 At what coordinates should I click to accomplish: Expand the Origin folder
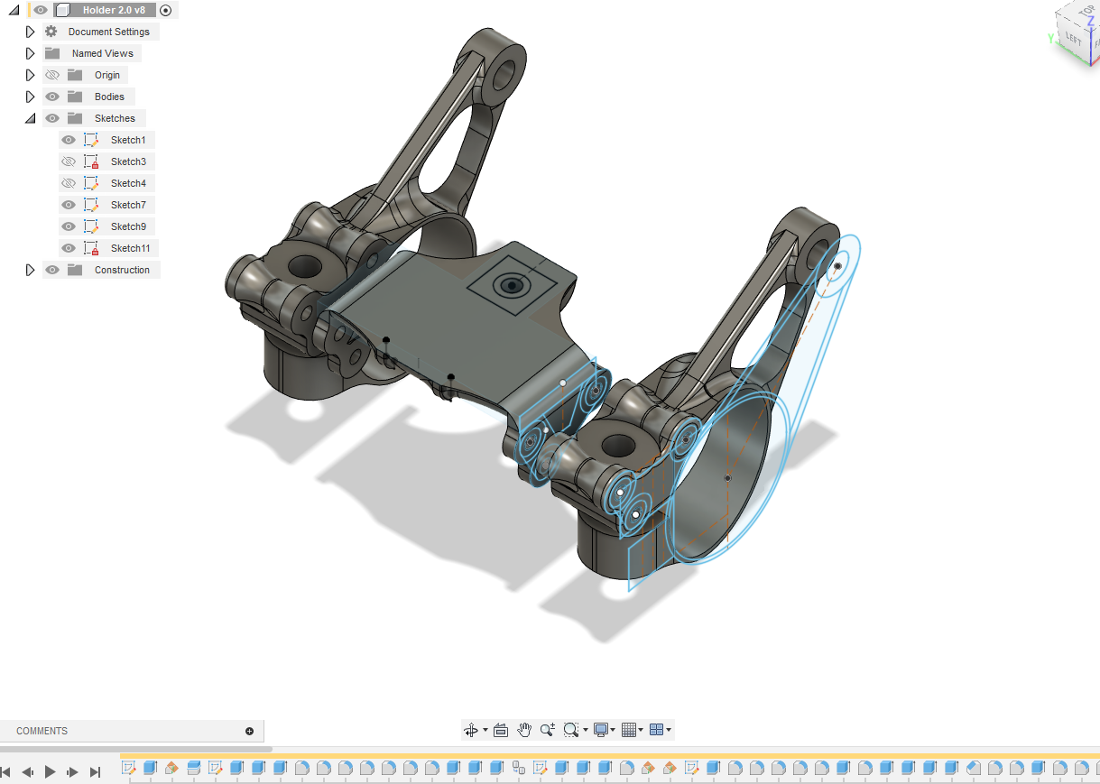tap(30, 75)
